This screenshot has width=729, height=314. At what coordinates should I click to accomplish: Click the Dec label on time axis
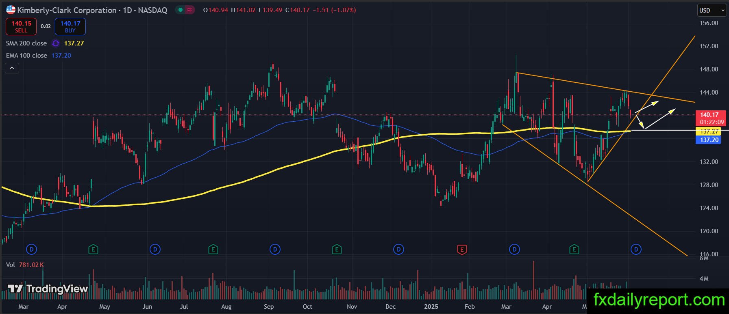390,307
